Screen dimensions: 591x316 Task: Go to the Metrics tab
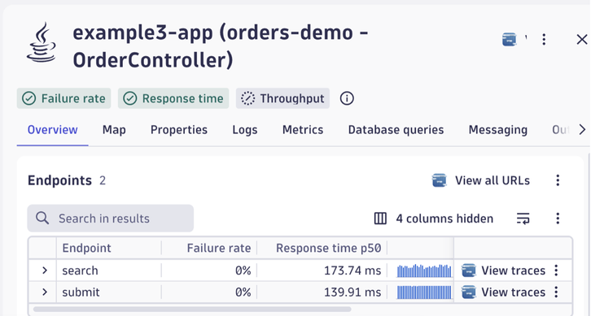303,130
